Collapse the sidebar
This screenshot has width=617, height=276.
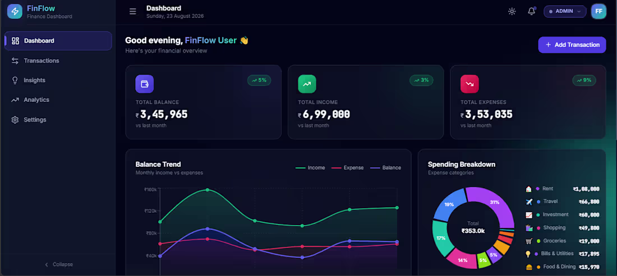click(x=58, y=264)
